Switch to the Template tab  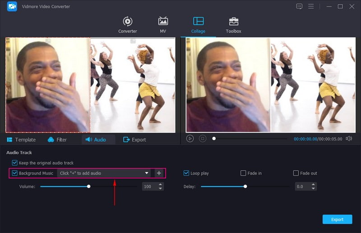coord(21,140)
